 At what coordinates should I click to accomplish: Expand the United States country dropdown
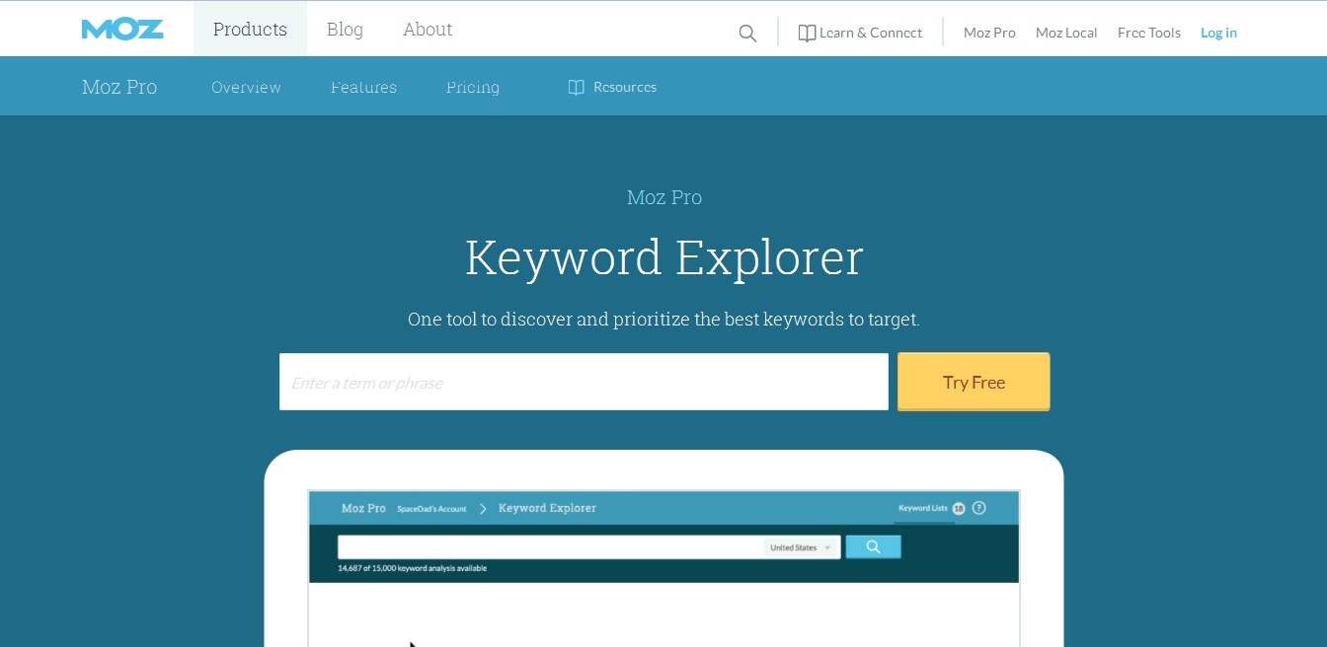click(x=801, y=547)
